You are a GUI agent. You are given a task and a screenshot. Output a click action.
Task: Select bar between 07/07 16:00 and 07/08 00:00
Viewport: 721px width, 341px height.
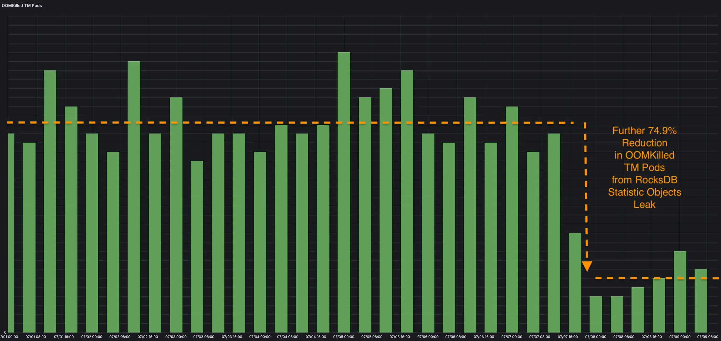click(575, 283)
